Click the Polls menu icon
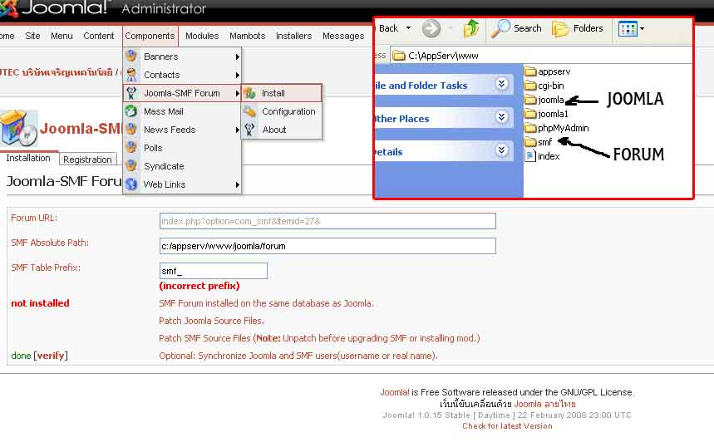The height and width of the screenshot is (442, 714). (131, 148)
